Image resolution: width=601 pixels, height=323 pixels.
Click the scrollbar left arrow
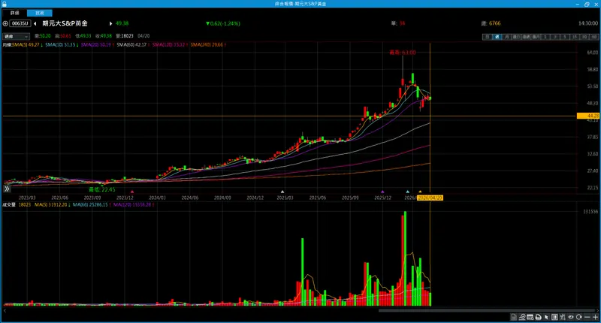tap(5, 310)
